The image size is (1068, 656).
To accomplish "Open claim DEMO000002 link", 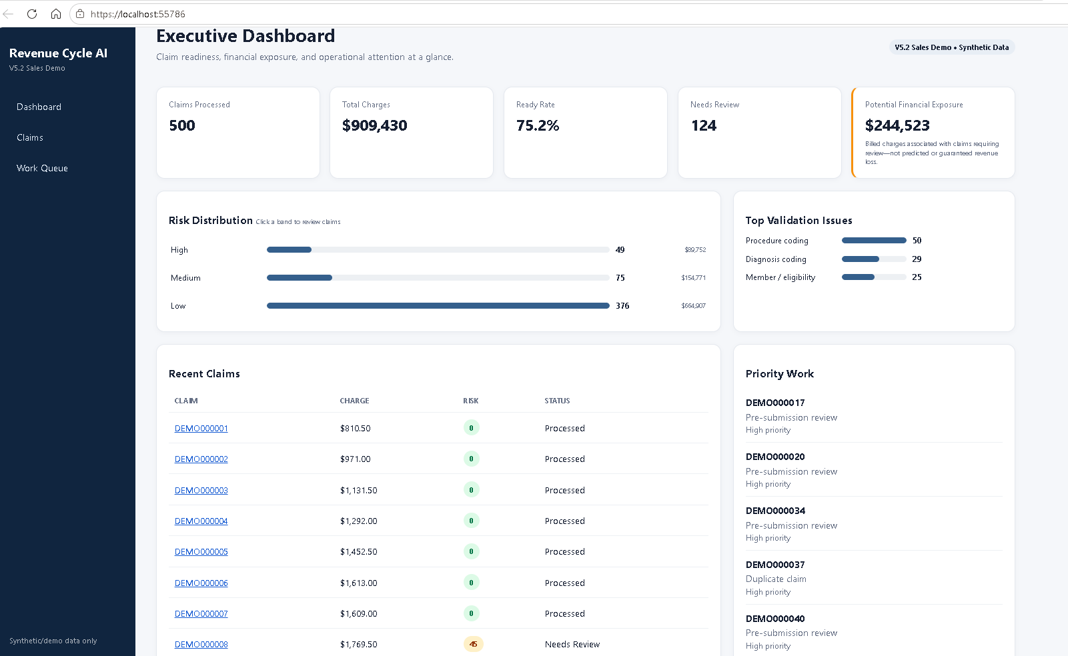I will tap(201, 459).
